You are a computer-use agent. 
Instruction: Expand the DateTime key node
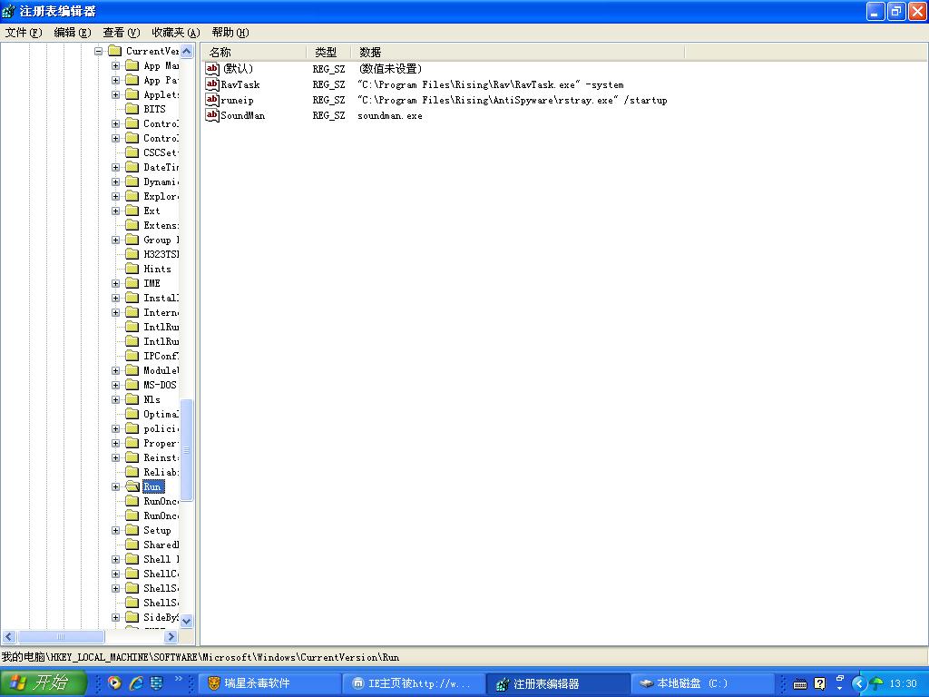tap(115, 167)
